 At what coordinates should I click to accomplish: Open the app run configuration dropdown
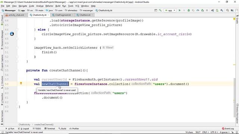[x=170, y=10]
